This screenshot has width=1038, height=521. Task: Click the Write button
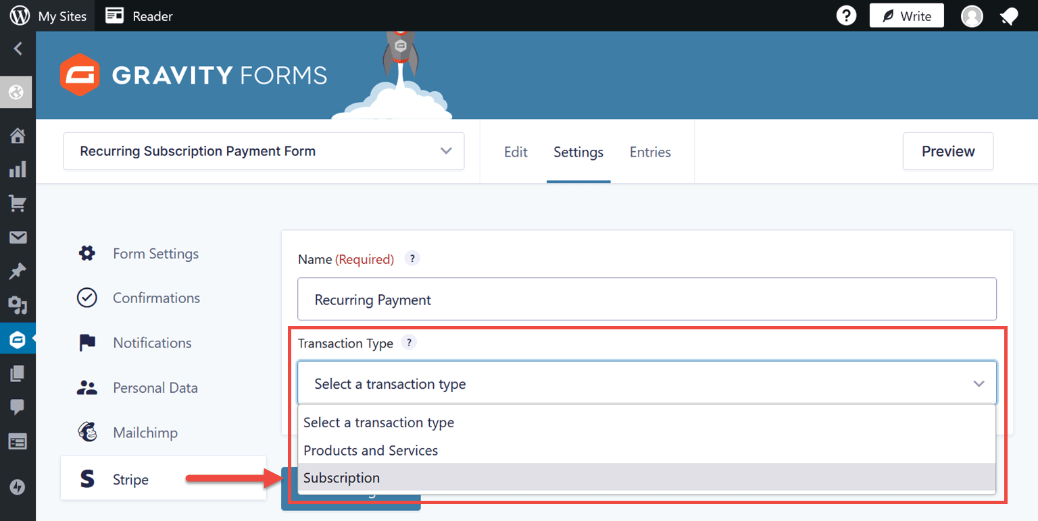(x=906, y=16)
